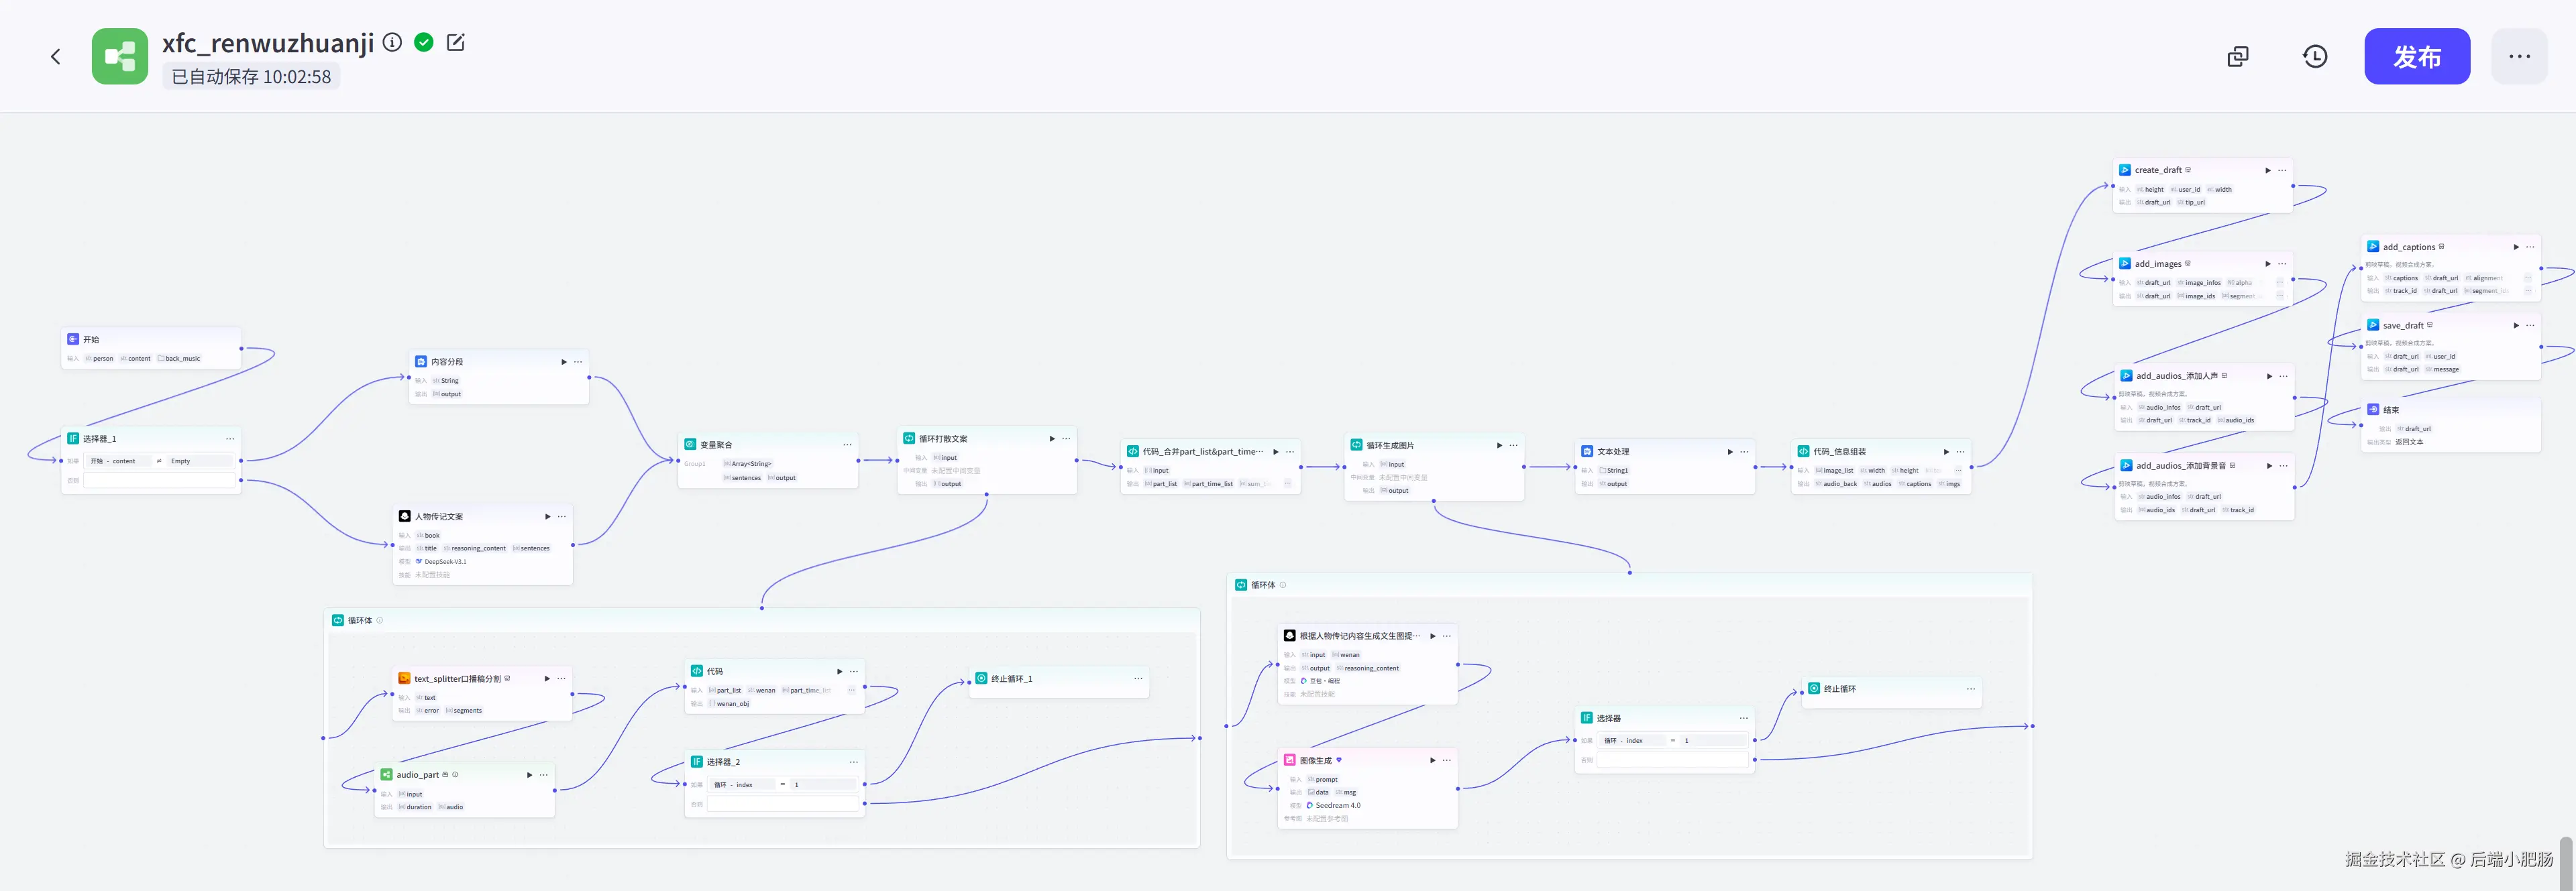Select the 开始 start node icon

pos(73,340)
